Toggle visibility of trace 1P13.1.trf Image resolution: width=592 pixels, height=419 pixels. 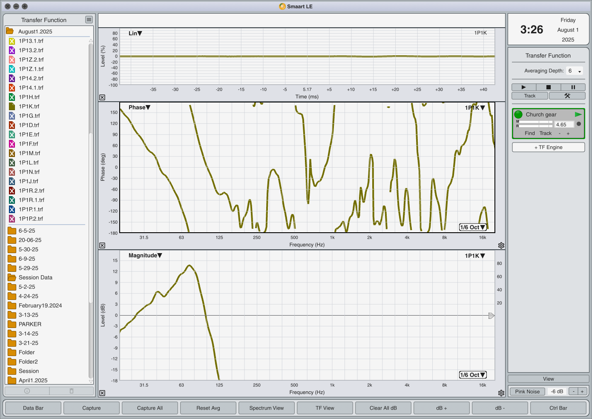12,41
